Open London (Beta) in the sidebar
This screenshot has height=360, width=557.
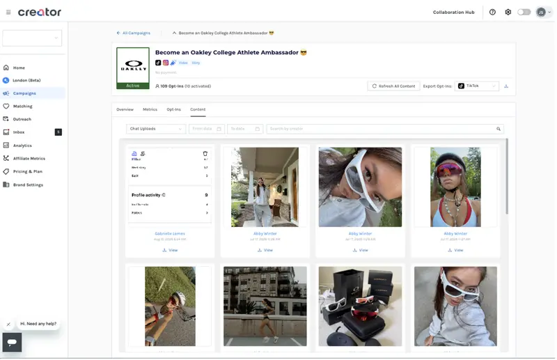[26, 80]
